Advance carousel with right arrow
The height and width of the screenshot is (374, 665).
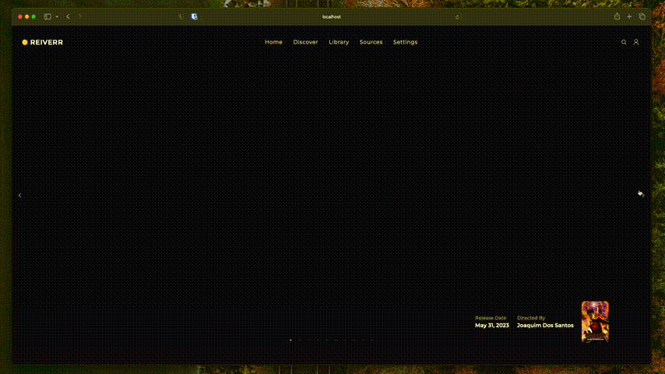pyautogui.click(x=641, y=194)
